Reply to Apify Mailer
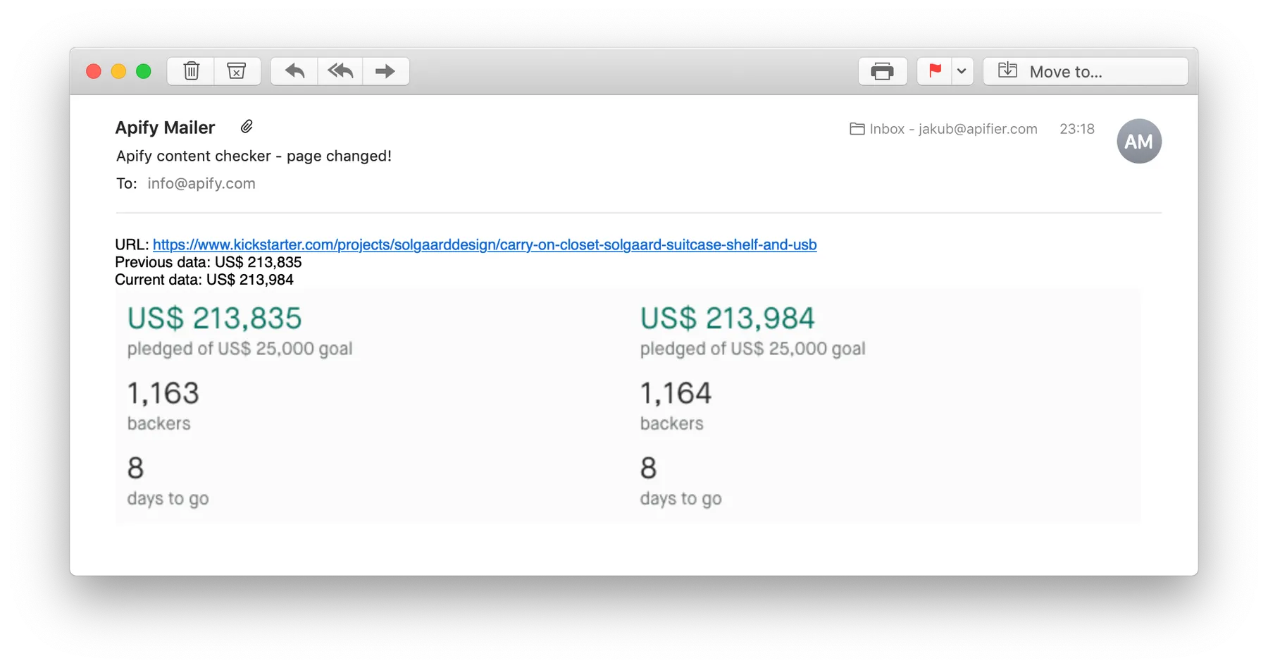Screen dimensions: 1268x668 pyautogui.click(x=294, y=71)
